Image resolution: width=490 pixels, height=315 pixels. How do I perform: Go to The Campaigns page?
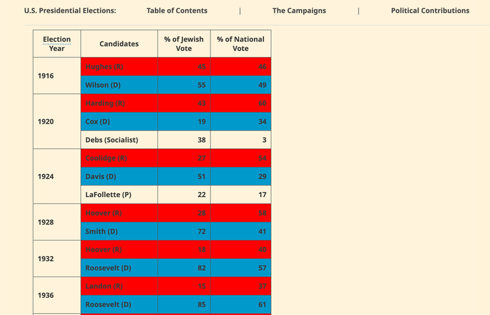click(x=299, y=11)
